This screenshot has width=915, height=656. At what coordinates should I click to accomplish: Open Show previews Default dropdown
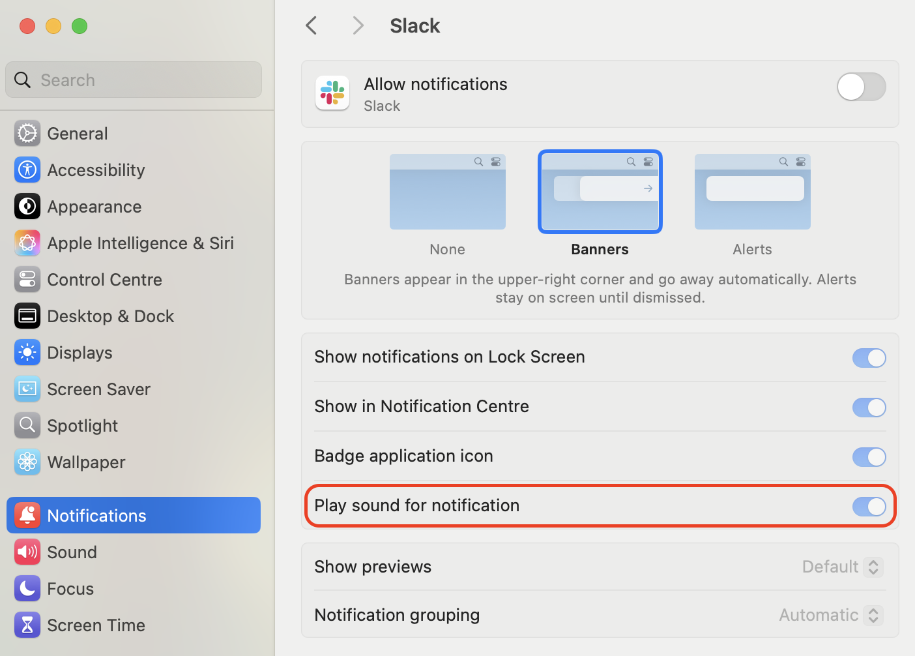click(843, 567)
